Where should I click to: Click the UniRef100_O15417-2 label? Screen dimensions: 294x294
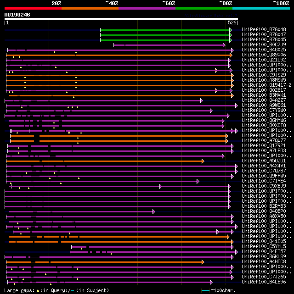(x=266, y=85)
